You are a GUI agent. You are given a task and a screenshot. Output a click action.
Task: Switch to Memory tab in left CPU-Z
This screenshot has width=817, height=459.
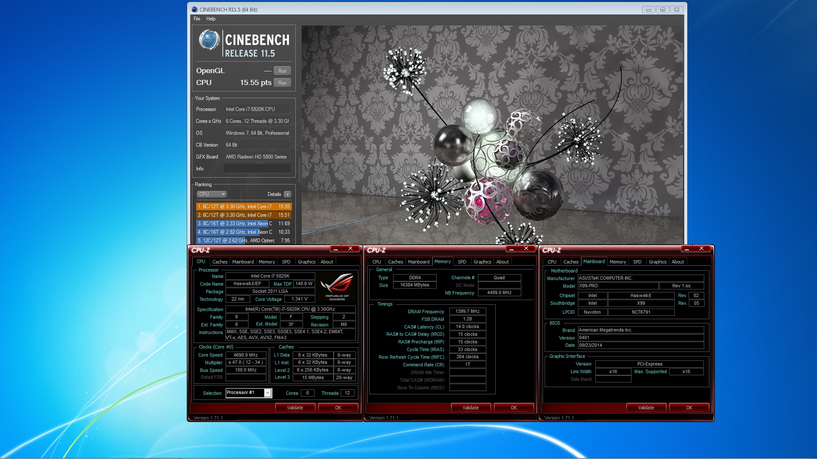pyautogui.click(x=267, y=262)
